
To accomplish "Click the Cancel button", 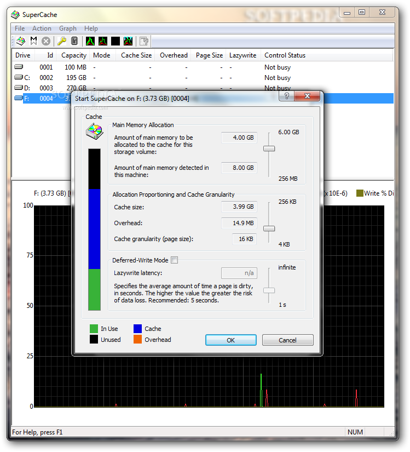I will click(287, 340).
